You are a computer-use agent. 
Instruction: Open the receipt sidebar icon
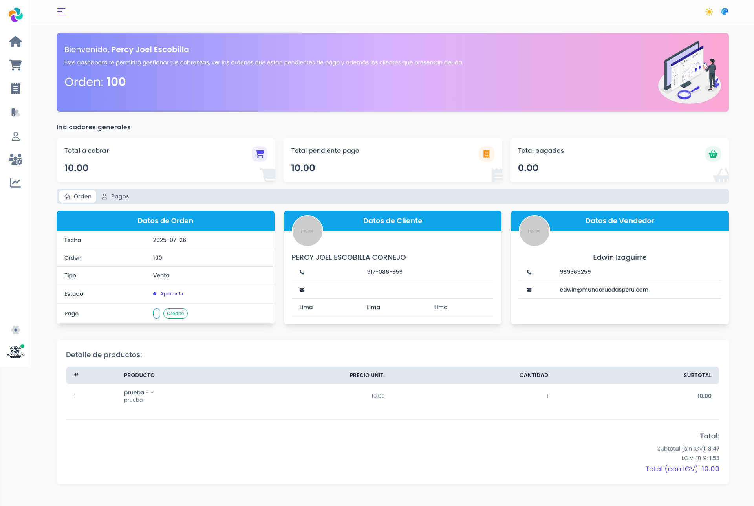[x=15, y=89]
